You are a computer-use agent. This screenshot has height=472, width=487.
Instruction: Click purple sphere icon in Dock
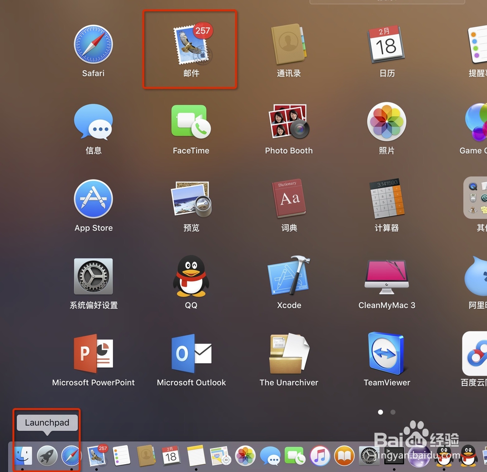[x=419, y=456]
